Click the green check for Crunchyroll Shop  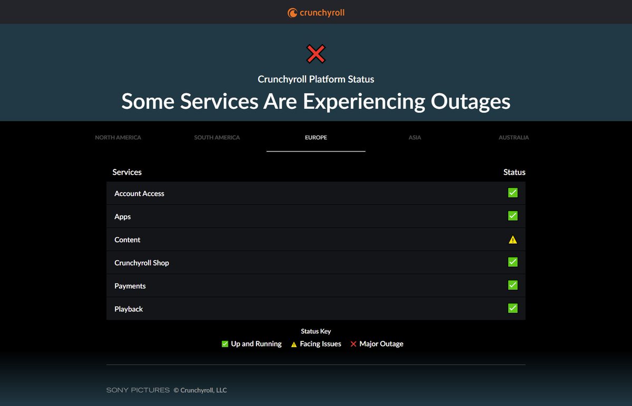pos(513,262)
